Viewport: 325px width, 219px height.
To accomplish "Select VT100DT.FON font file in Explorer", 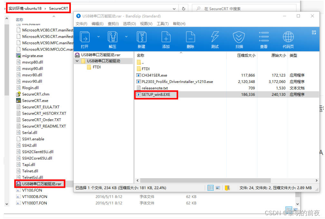I will [x=32, y=203].
